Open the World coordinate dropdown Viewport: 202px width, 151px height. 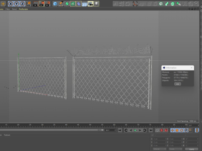point(159,149)
